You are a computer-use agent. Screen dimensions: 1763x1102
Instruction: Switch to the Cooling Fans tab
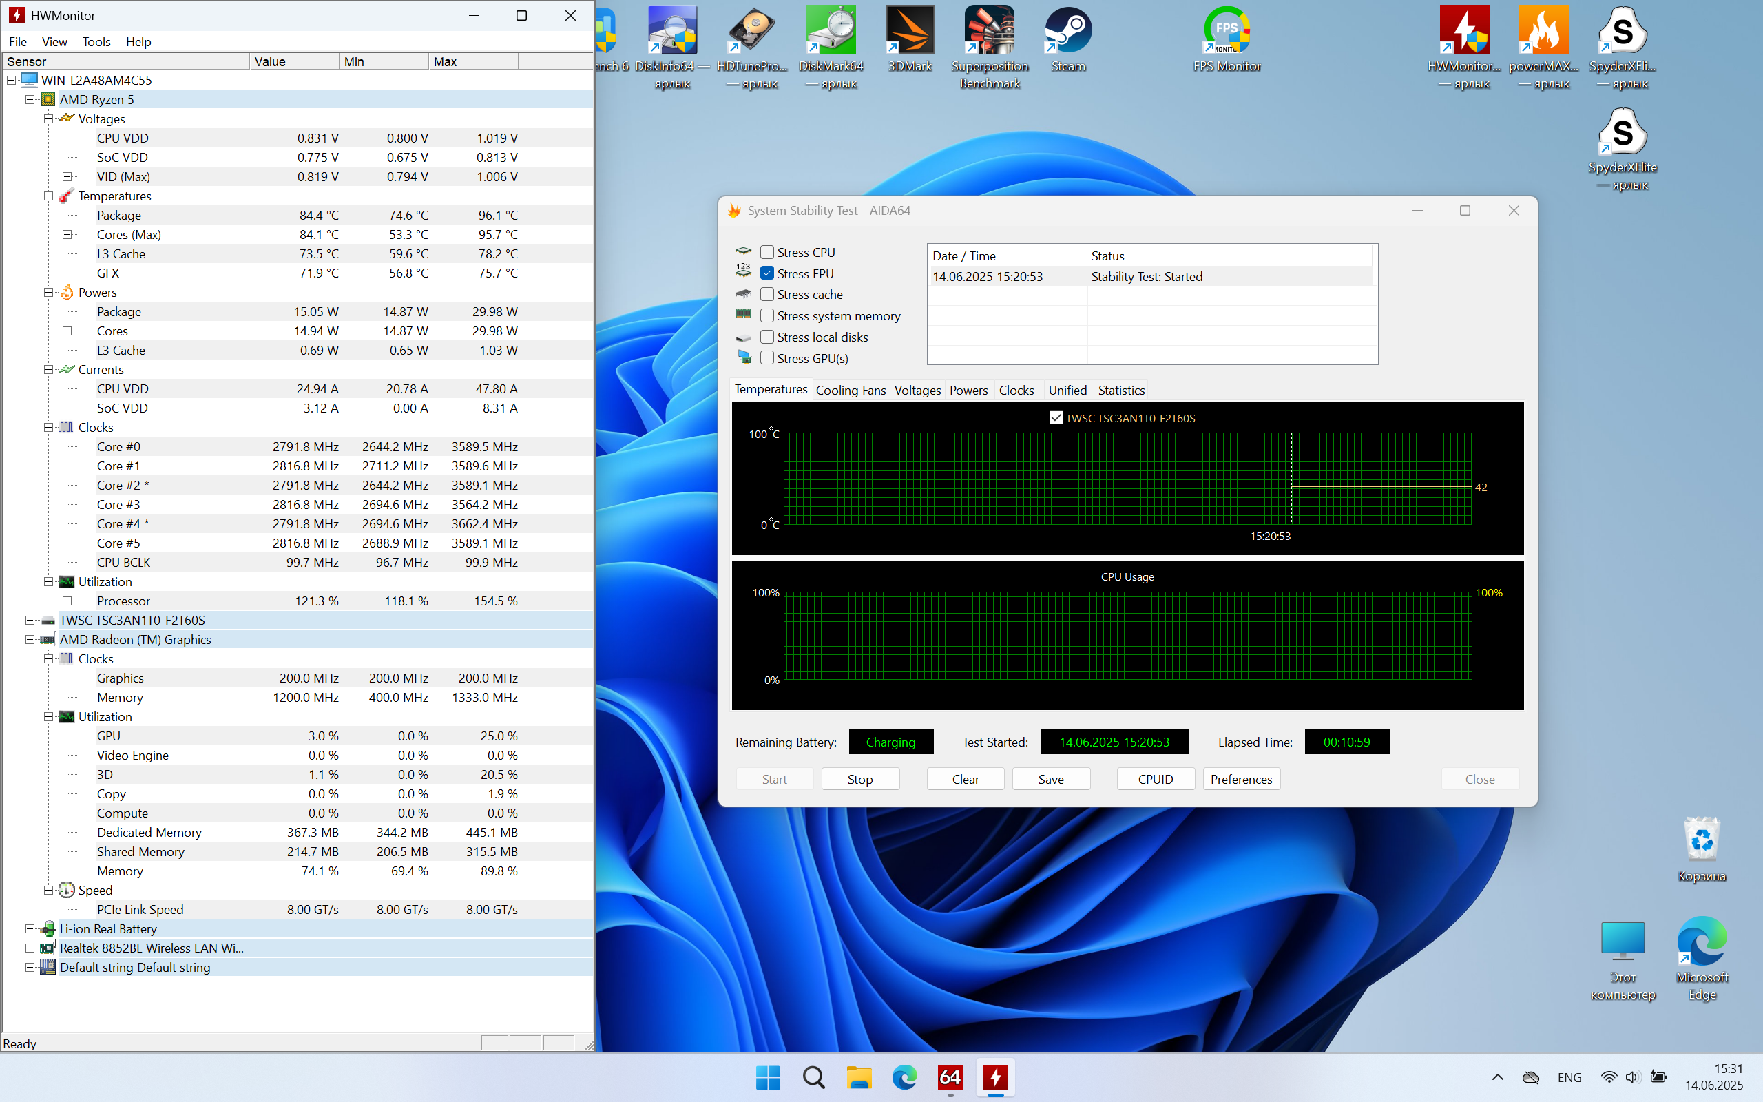pos(851,390)
